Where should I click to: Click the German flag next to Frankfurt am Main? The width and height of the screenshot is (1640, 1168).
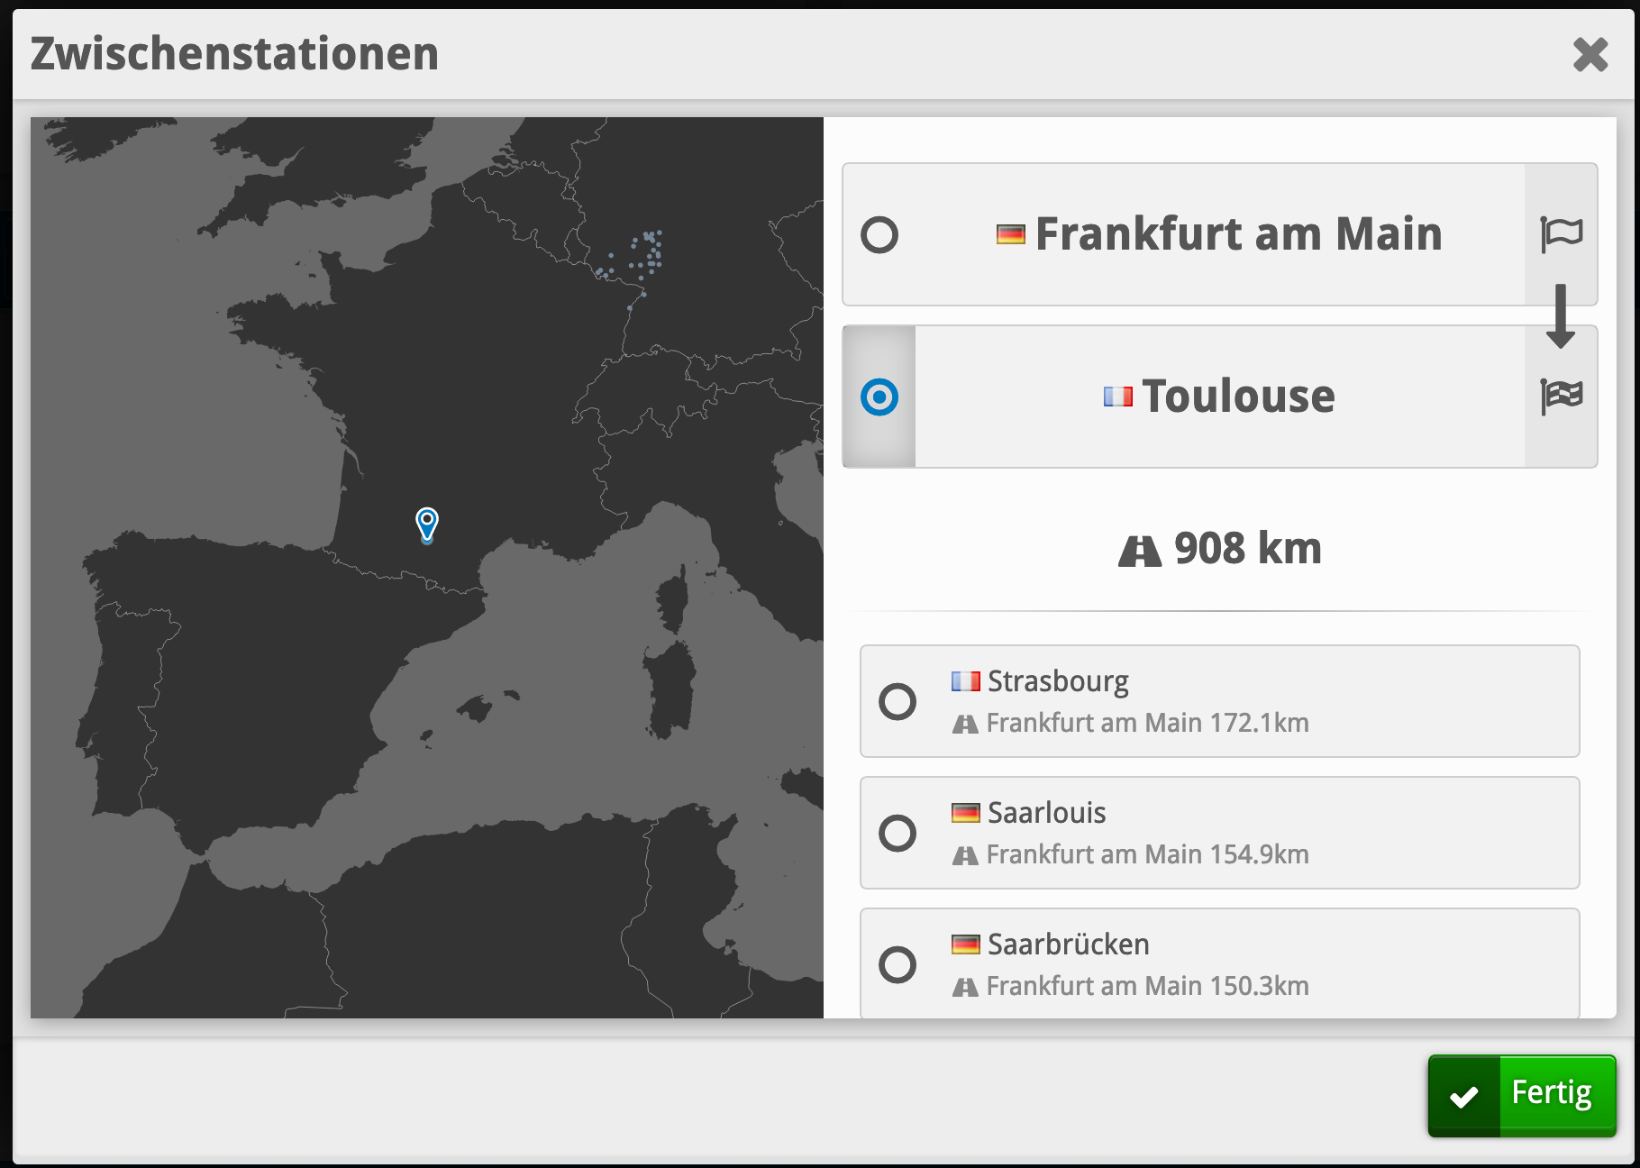pyautogui.click(x=1011, y=235)
